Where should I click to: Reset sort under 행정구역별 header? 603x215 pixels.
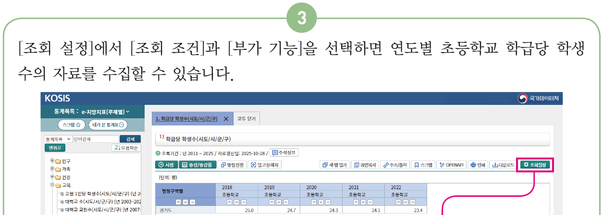(x=192, y=202)
